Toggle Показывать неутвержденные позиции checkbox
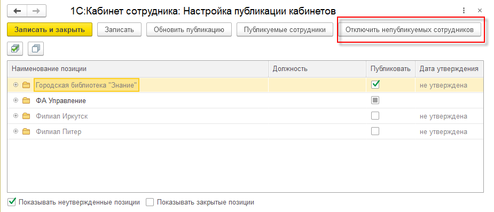Screen dimensions: 494x212 point(11,202)
